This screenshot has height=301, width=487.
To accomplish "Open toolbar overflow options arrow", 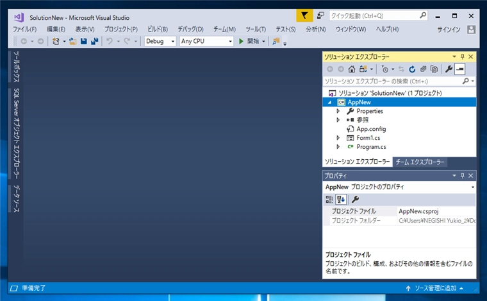I will [x=285, y=44].
